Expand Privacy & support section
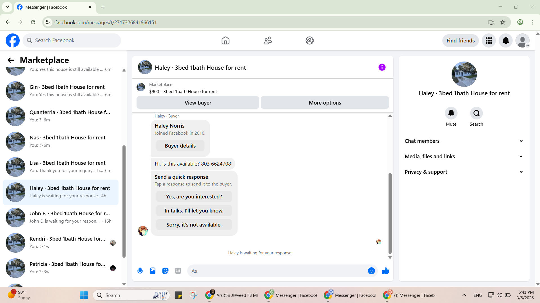 pyautogui.click(x=464, y=172)
